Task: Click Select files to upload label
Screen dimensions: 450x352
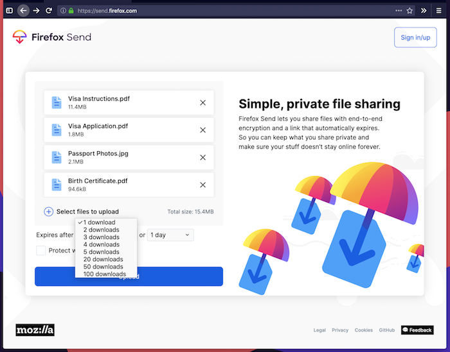Action: [87, 212]
